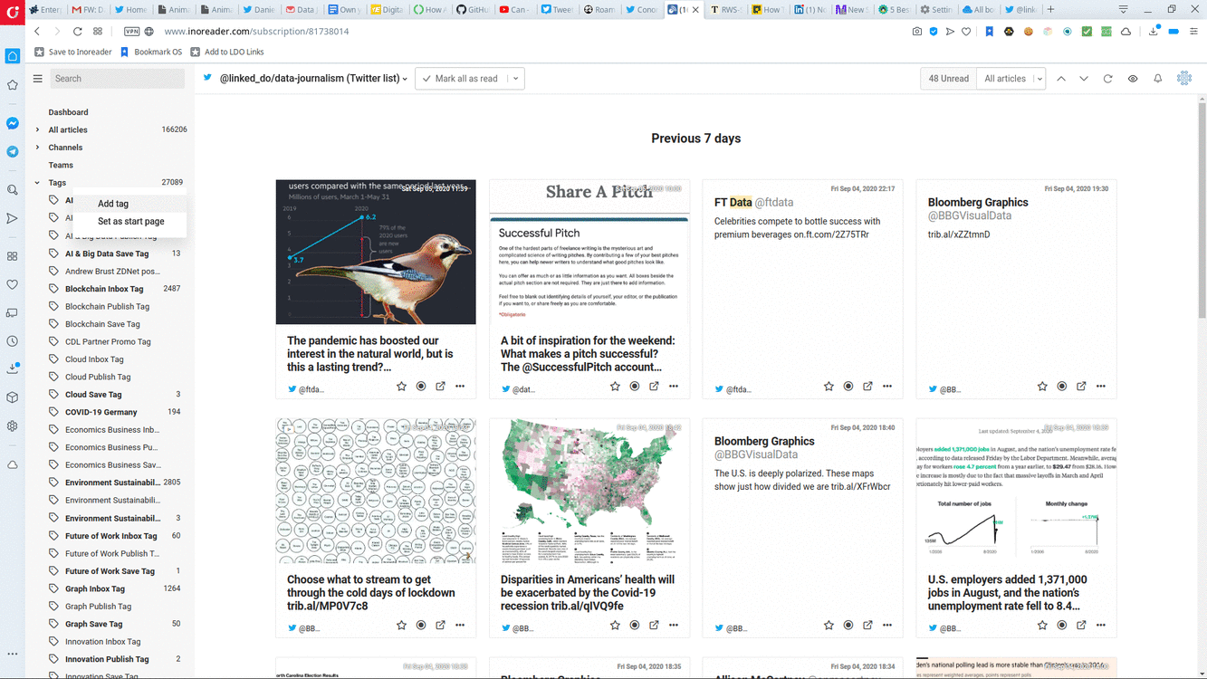Mark FT Data celebrities article as read

coord(848,387)
